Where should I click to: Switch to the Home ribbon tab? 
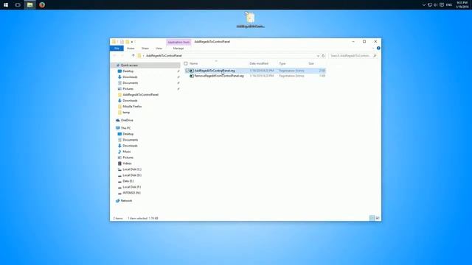coord(131,49)
